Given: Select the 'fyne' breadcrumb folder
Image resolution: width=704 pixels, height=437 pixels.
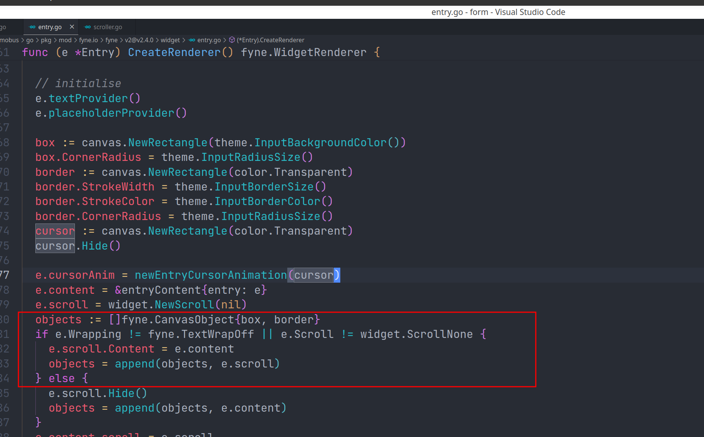Looking at the screenshot, I should coord(111,40).
